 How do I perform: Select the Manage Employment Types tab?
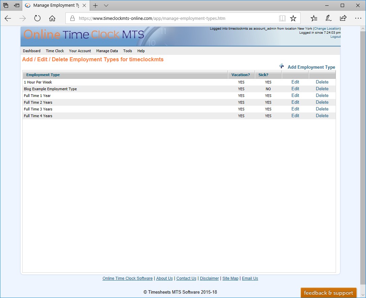(56, 5)
